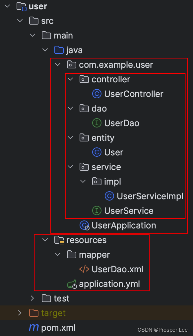Viewport: 193px width, 336px height.
Task: Select the UserApplication name
Action: point(124,226)
